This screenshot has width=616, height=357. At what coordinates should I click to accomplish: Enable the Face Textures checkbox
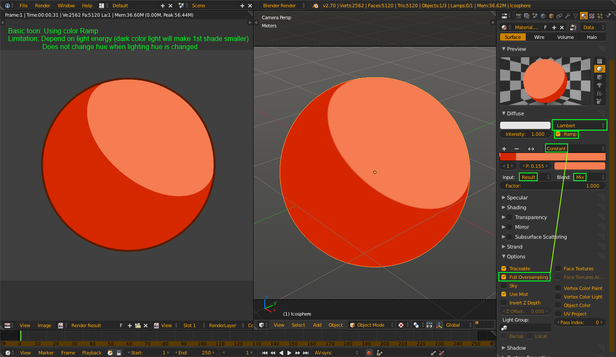pyautogui.click(x=558, y=269)
